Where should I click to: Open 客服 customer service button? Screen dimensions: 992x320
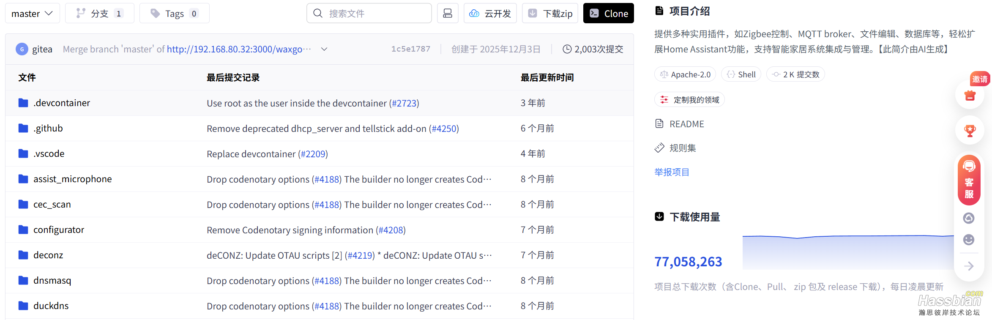969,180
